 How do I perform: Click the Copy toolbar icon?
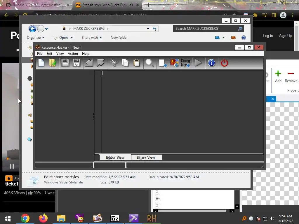[125, 63]
